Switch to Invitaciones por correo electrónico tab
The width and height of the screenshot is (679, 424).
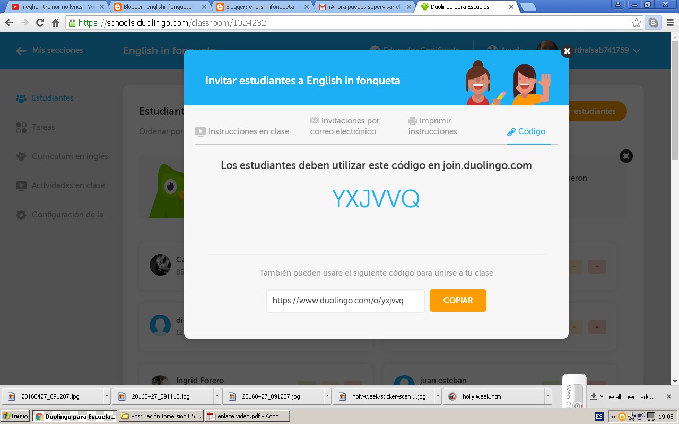coord(345,126)
